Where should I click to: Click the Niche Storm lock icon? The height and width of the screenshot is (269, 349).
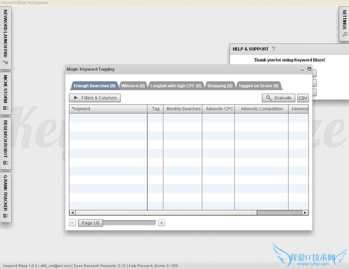coord(5,108)
